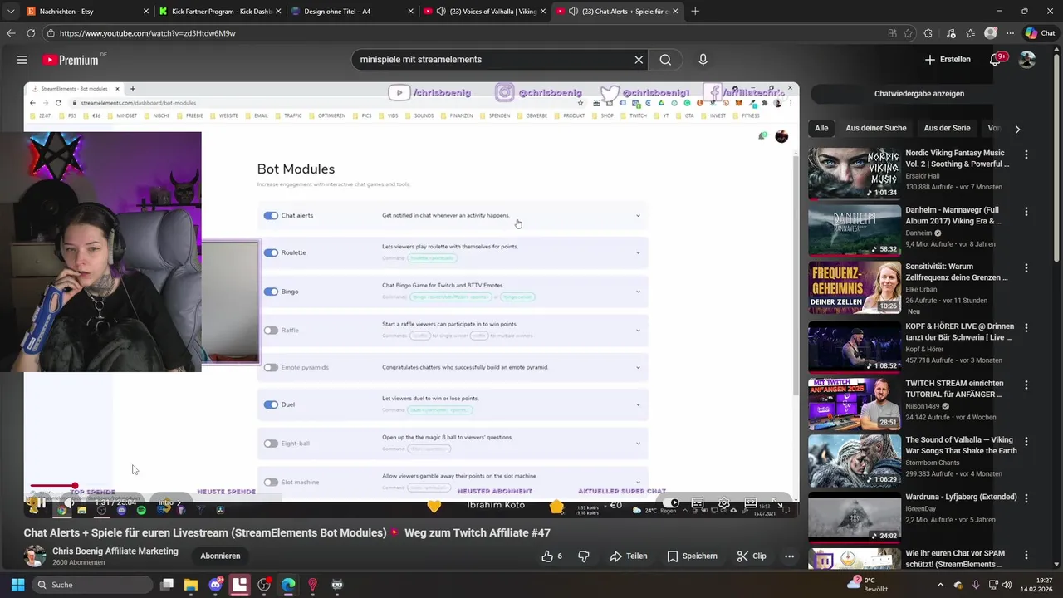Screen dimensions: 1063x598
Task: Expand the Eight-ball module row
Action: click(x=638, y=444)
